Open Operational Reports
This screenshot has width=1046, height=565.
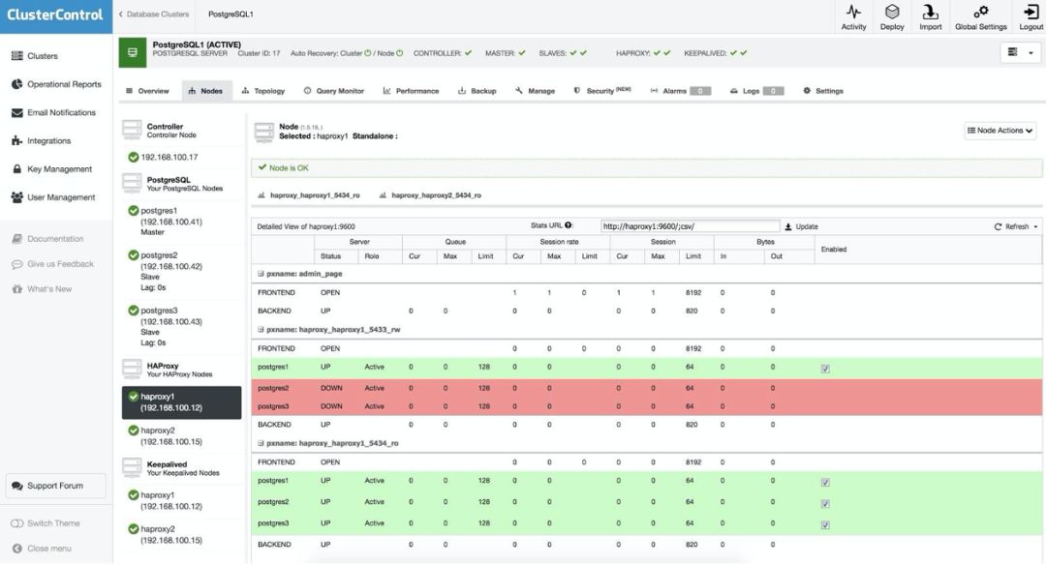click(56, 84)
